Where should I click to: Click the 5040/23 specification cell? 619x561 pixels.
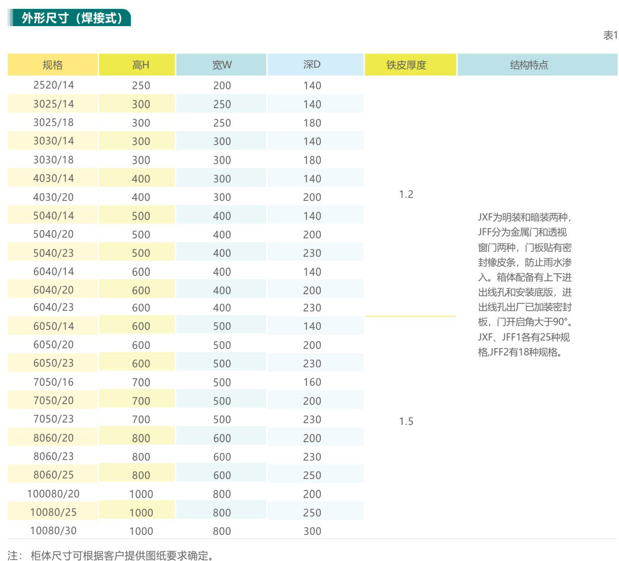pyautogui.click(x=53, y=253)
